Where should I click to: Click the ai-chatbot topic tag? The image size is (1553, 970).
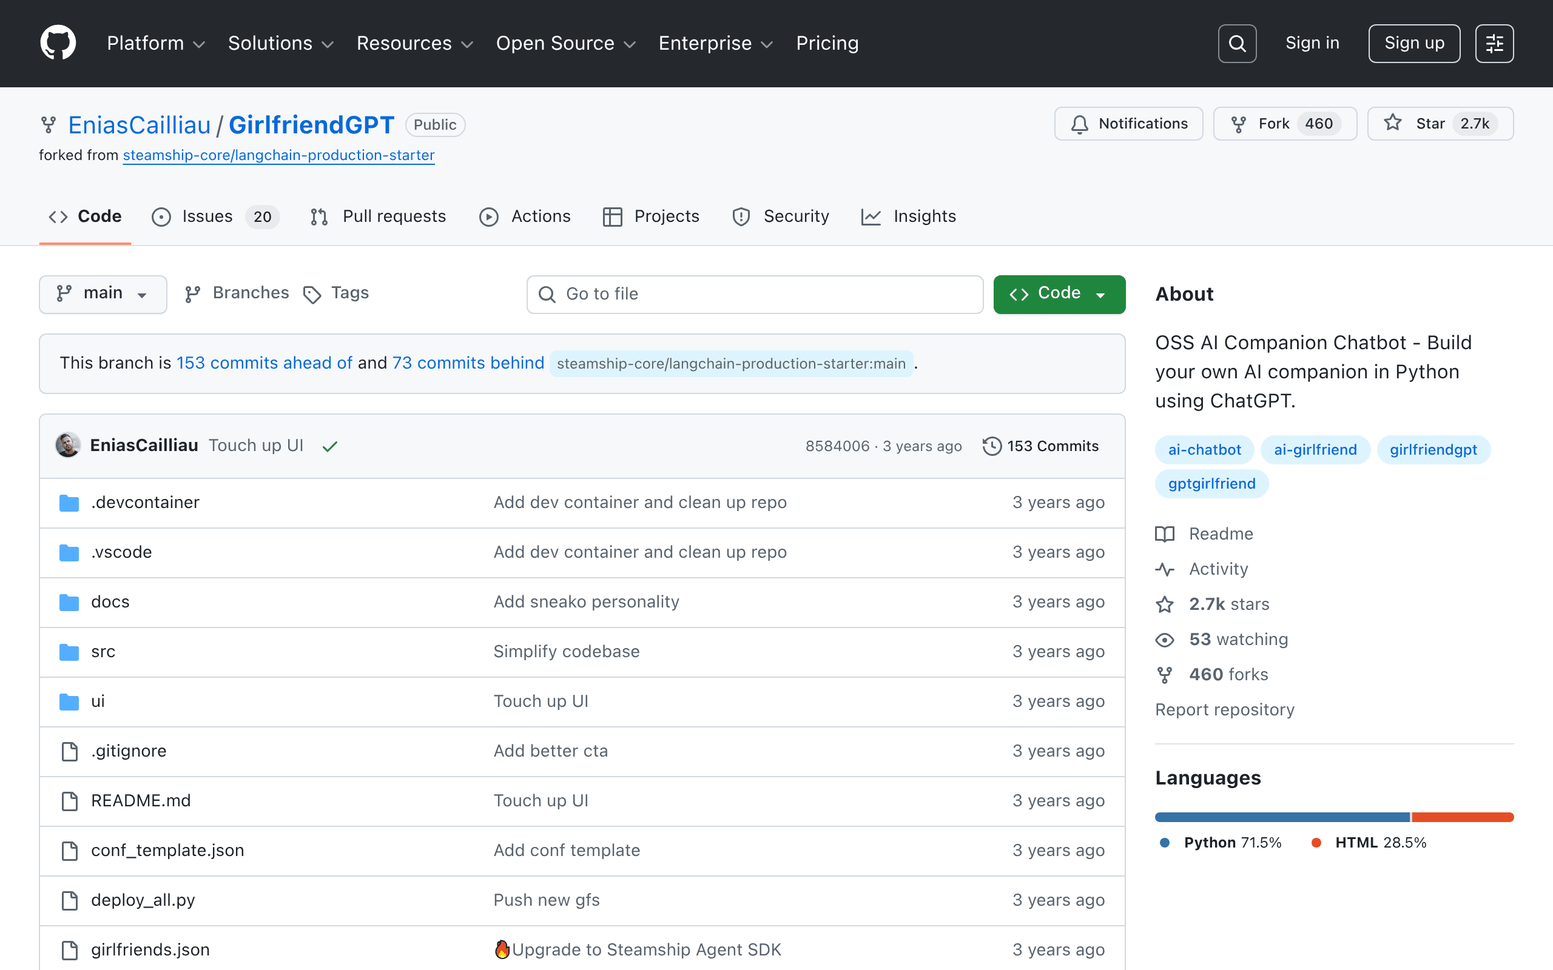(x=1205, y=450)
